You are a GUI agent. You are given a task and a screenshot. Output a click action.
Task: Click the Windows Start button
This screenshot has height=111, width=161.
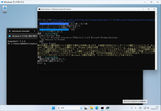pyautogui.click(x=53, y=108)
